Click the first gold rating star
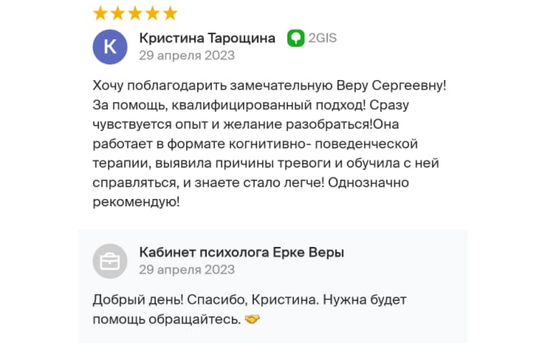Screen dimensions: 545x343 pos(101,14)
